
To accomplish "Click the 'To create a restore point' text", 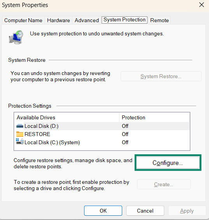I will [71, 185].
